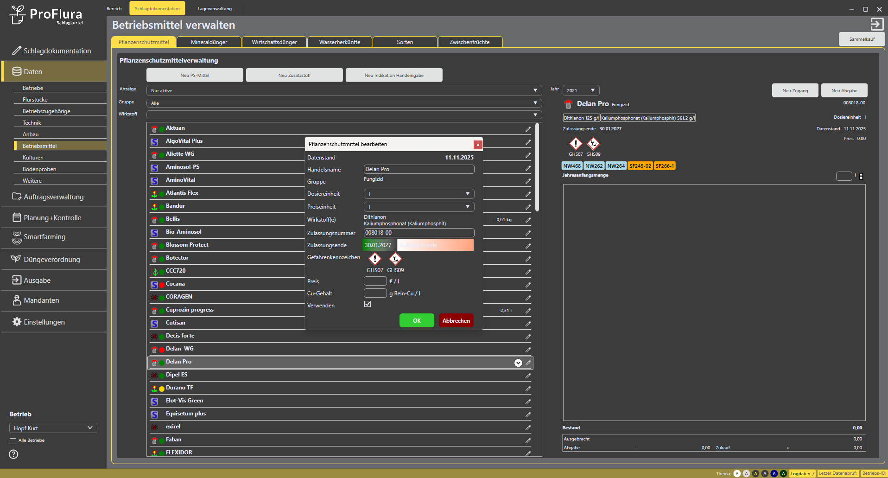This screenshot has height=478, width=888.
Task: Click the exit icon at top right
Action: [876, 24]
